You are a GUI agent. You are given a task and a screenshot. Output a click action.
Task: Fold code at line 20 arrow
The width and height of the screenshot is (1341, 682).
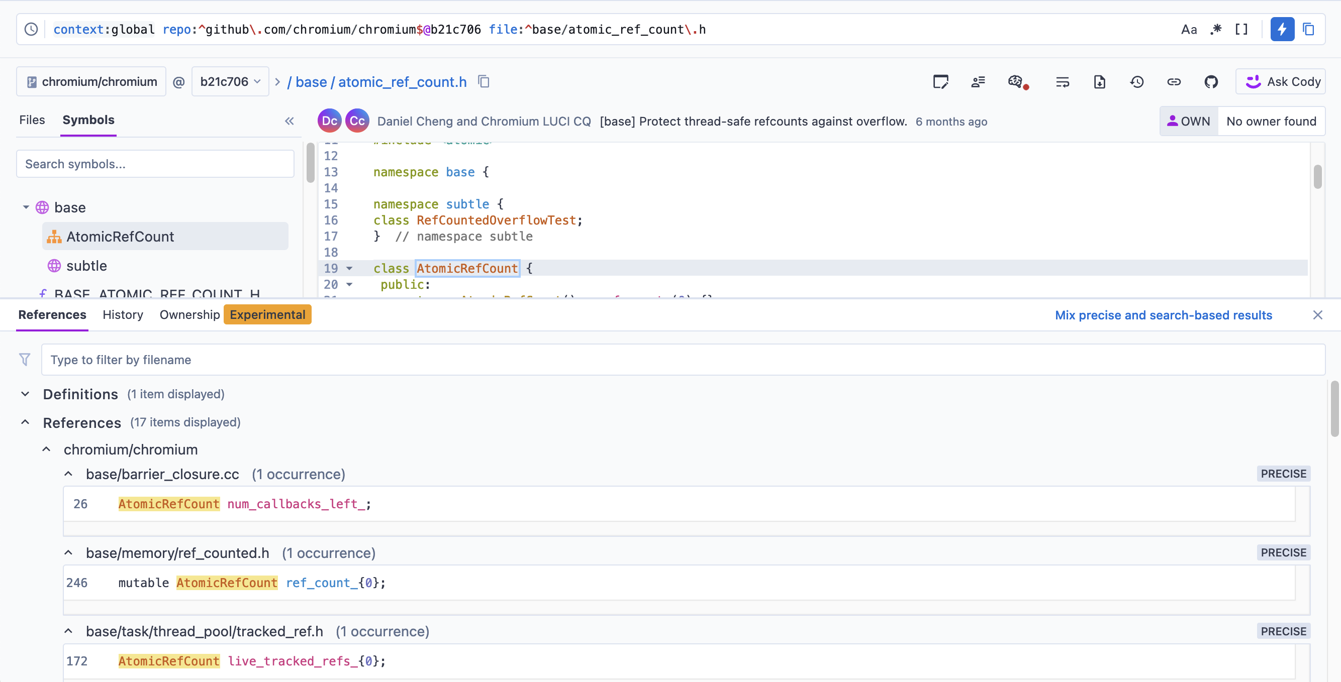pyautogui.click(x=349, y=285)
